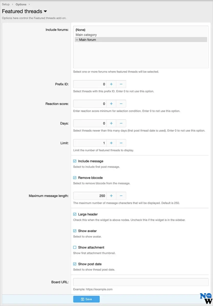Decrease the Prefix ID value with minus
Image resolution: width=213 pixels, height=306 pixels.
click(x=121, y=84)
